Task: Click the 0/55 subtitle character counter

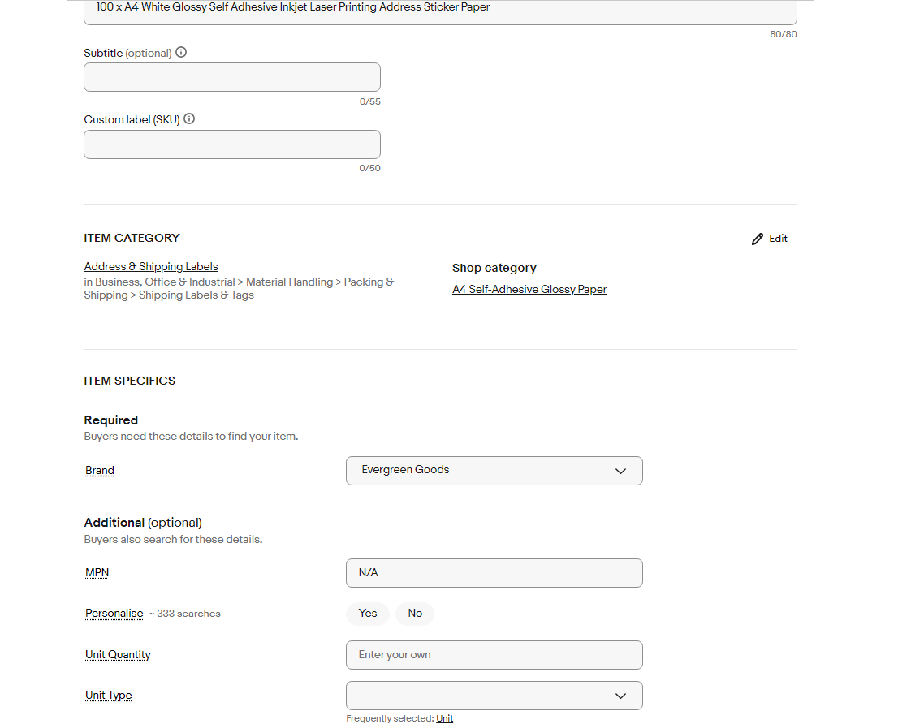Action: pos(370,101)
